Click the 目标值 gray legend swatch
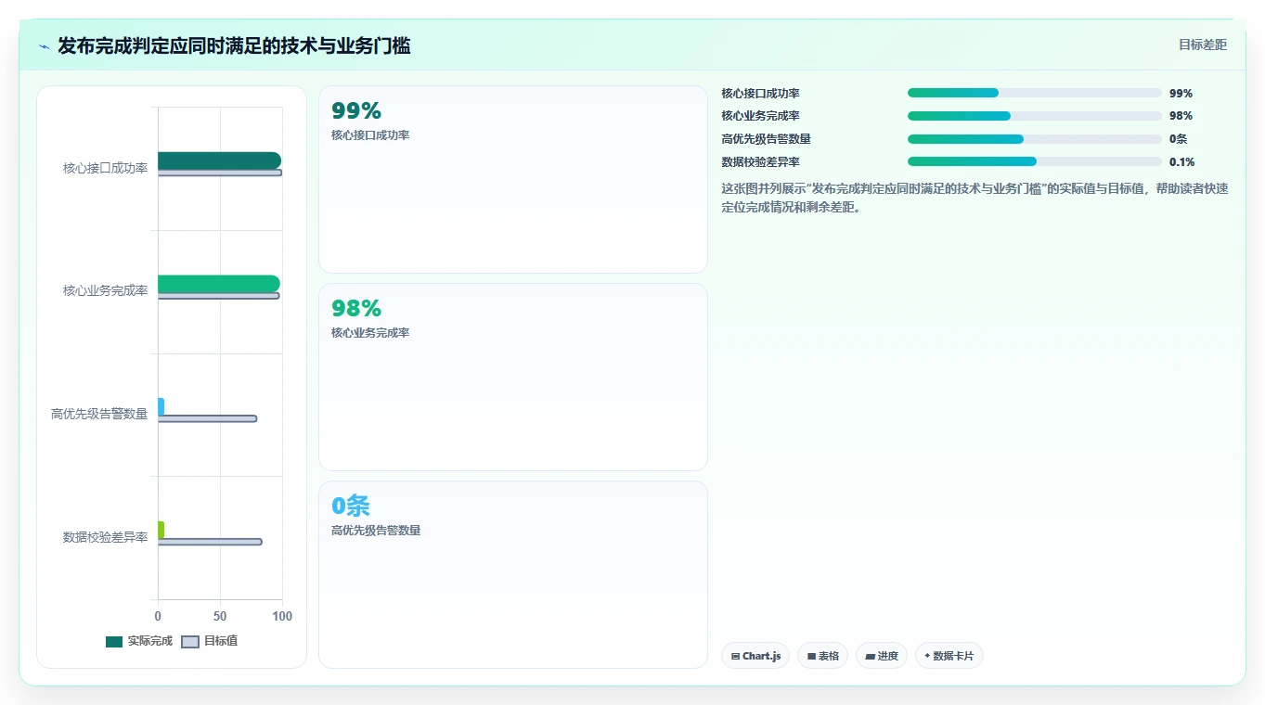 pyautogui.click(x=190, y=642)
